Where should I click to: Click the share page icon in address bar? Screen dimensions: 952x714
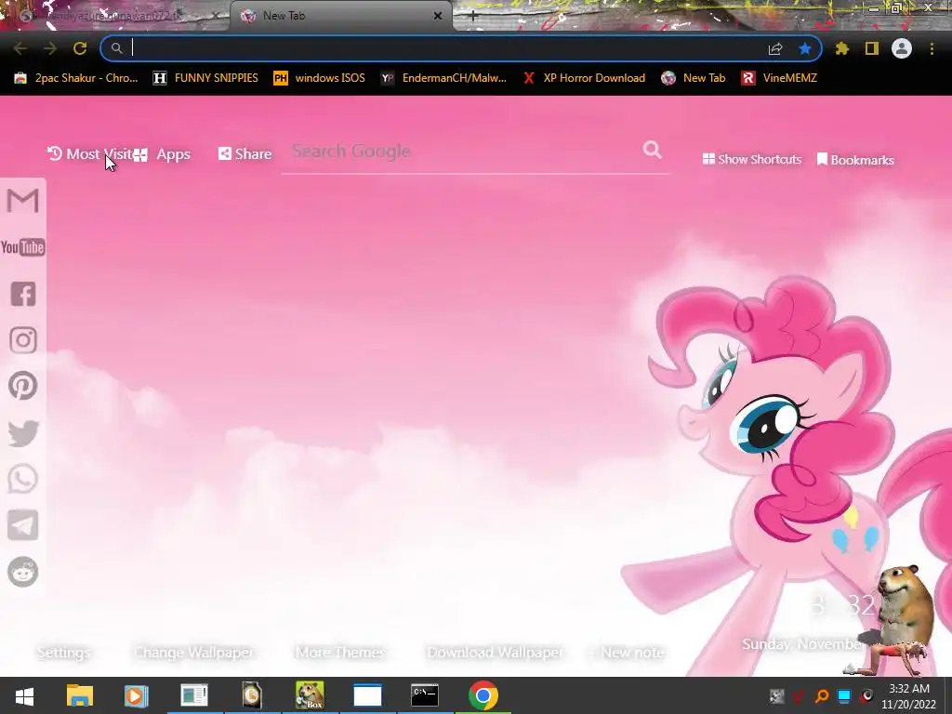click(775, 48)
